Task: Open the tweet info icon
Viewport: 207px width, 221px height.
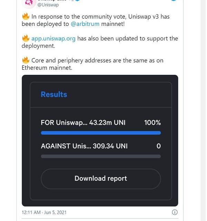Action: tap(175, 212)
